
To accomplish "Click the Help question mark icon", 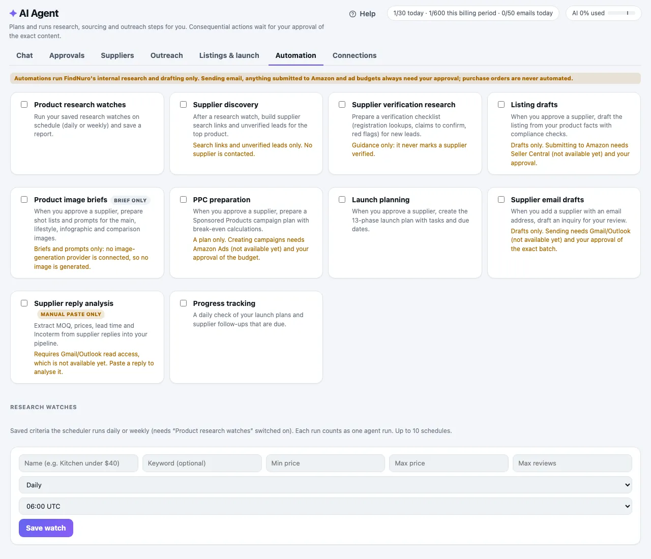I will pos(352,14).
